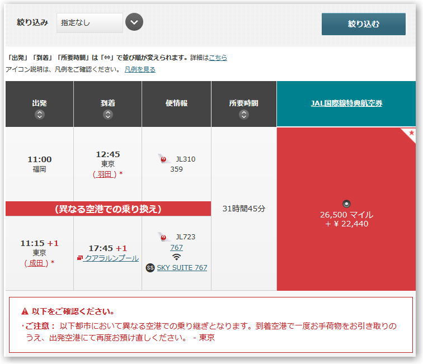Sort by 出発 using its arrow icon
423x364 pixels.
(40, 115)
